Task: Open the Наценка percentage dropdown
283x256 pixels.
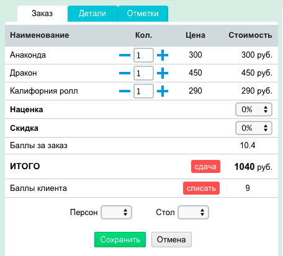Action: click(254, 110)
